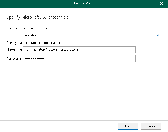Viewport: 168px width, 132px height.
Task: Click the Username input field
Action: [79, 50]
